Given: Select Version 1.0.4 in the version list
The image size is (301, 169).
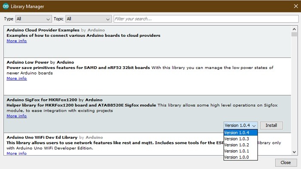Looking at the screenshot, I should [240, 133].
